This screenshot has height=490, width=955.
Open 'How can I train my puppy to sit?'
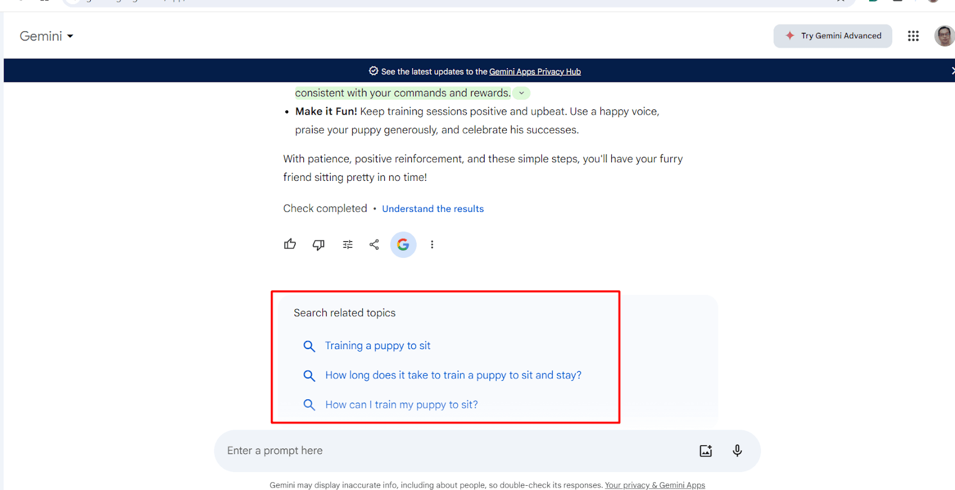click(401, 405)
